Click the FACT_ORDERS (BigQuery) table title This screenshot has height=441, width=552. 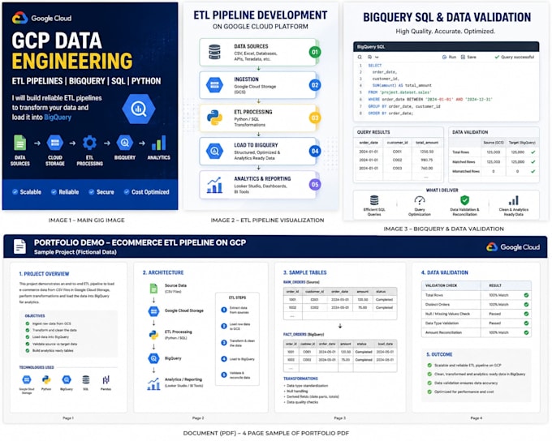304,335
